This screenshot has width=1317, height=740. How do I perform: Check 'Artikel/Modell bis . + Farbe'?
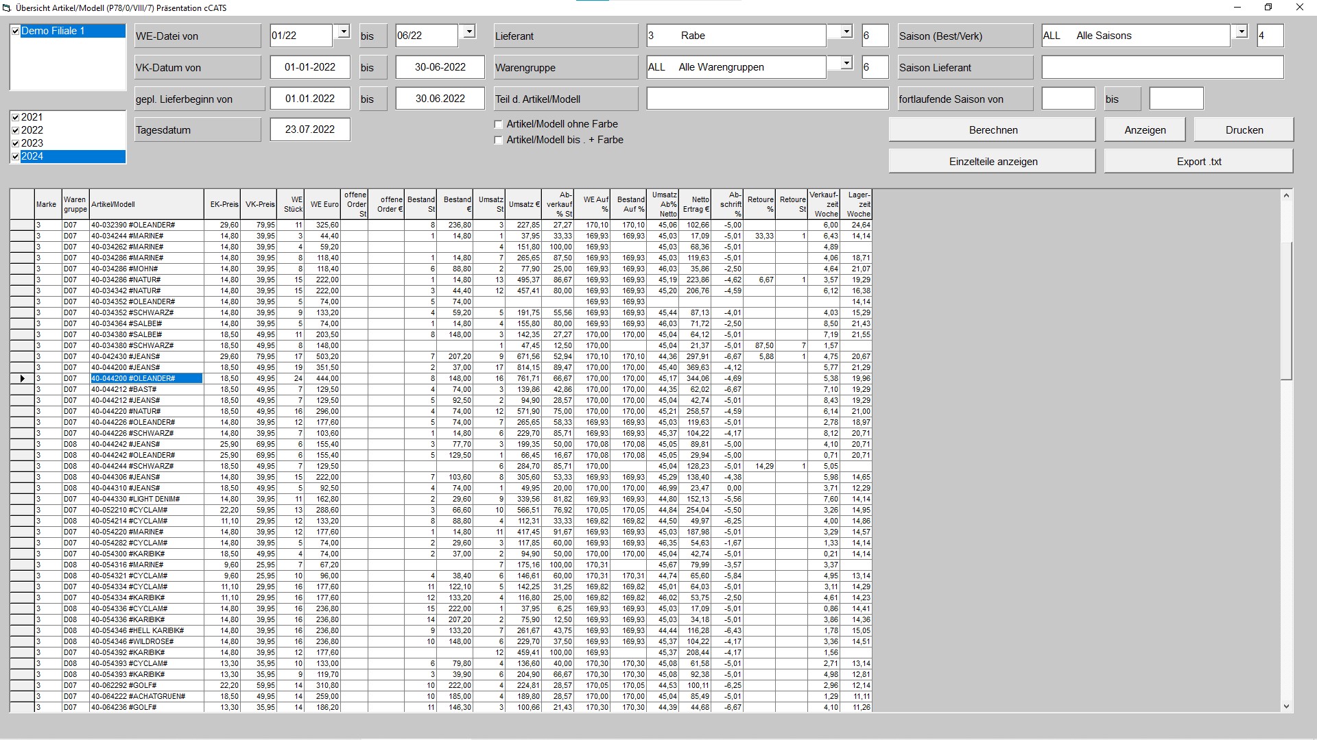(x=499, y=140)
